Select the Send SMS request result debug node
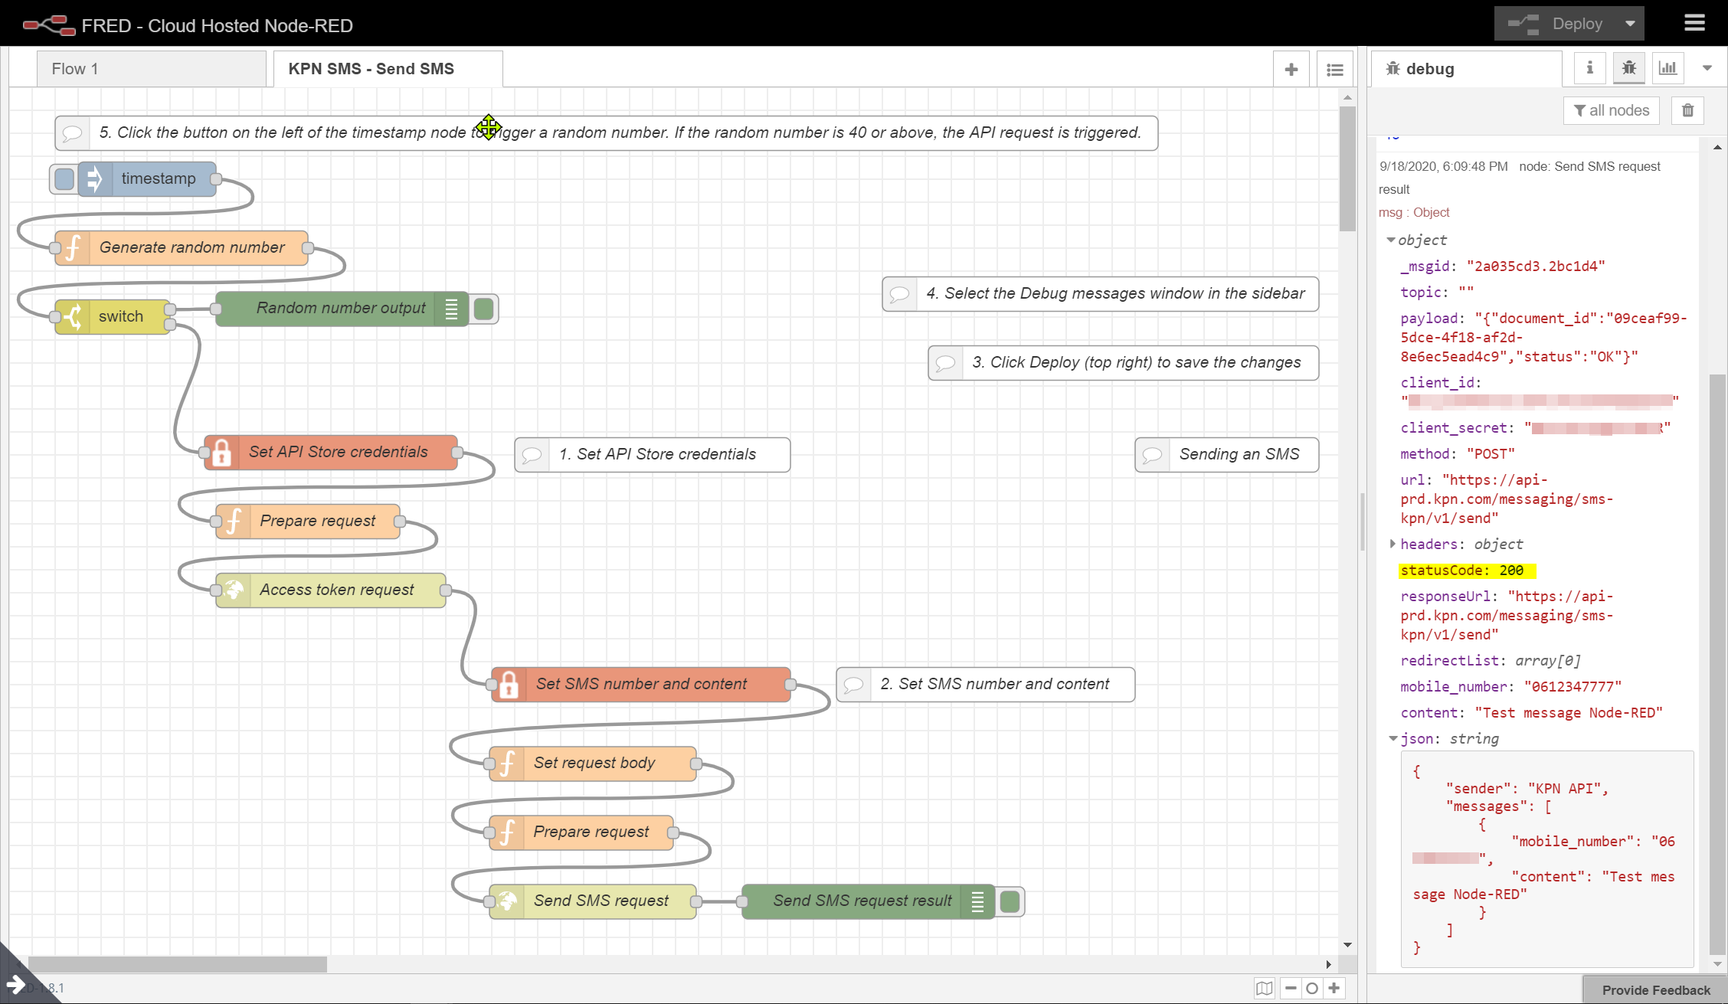Viewport: 1728px width, 1004px height. click(869, 901)
